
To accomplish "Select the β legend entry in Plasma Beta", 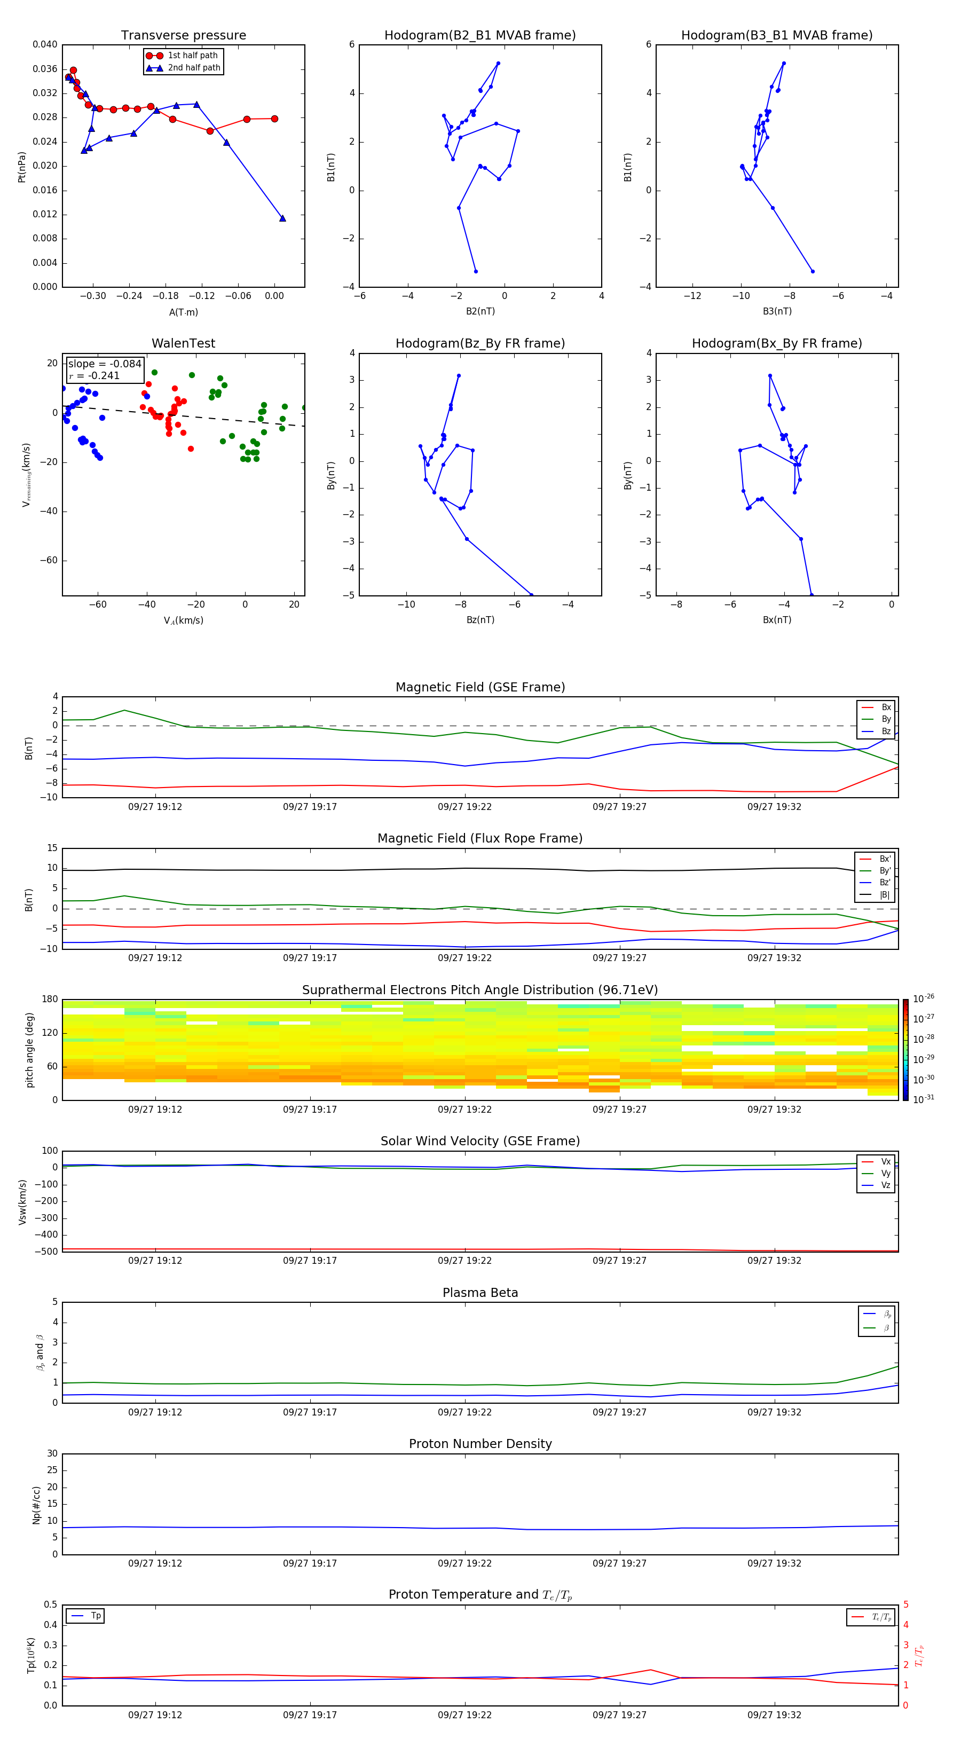I will click(x=877, y=1328).
